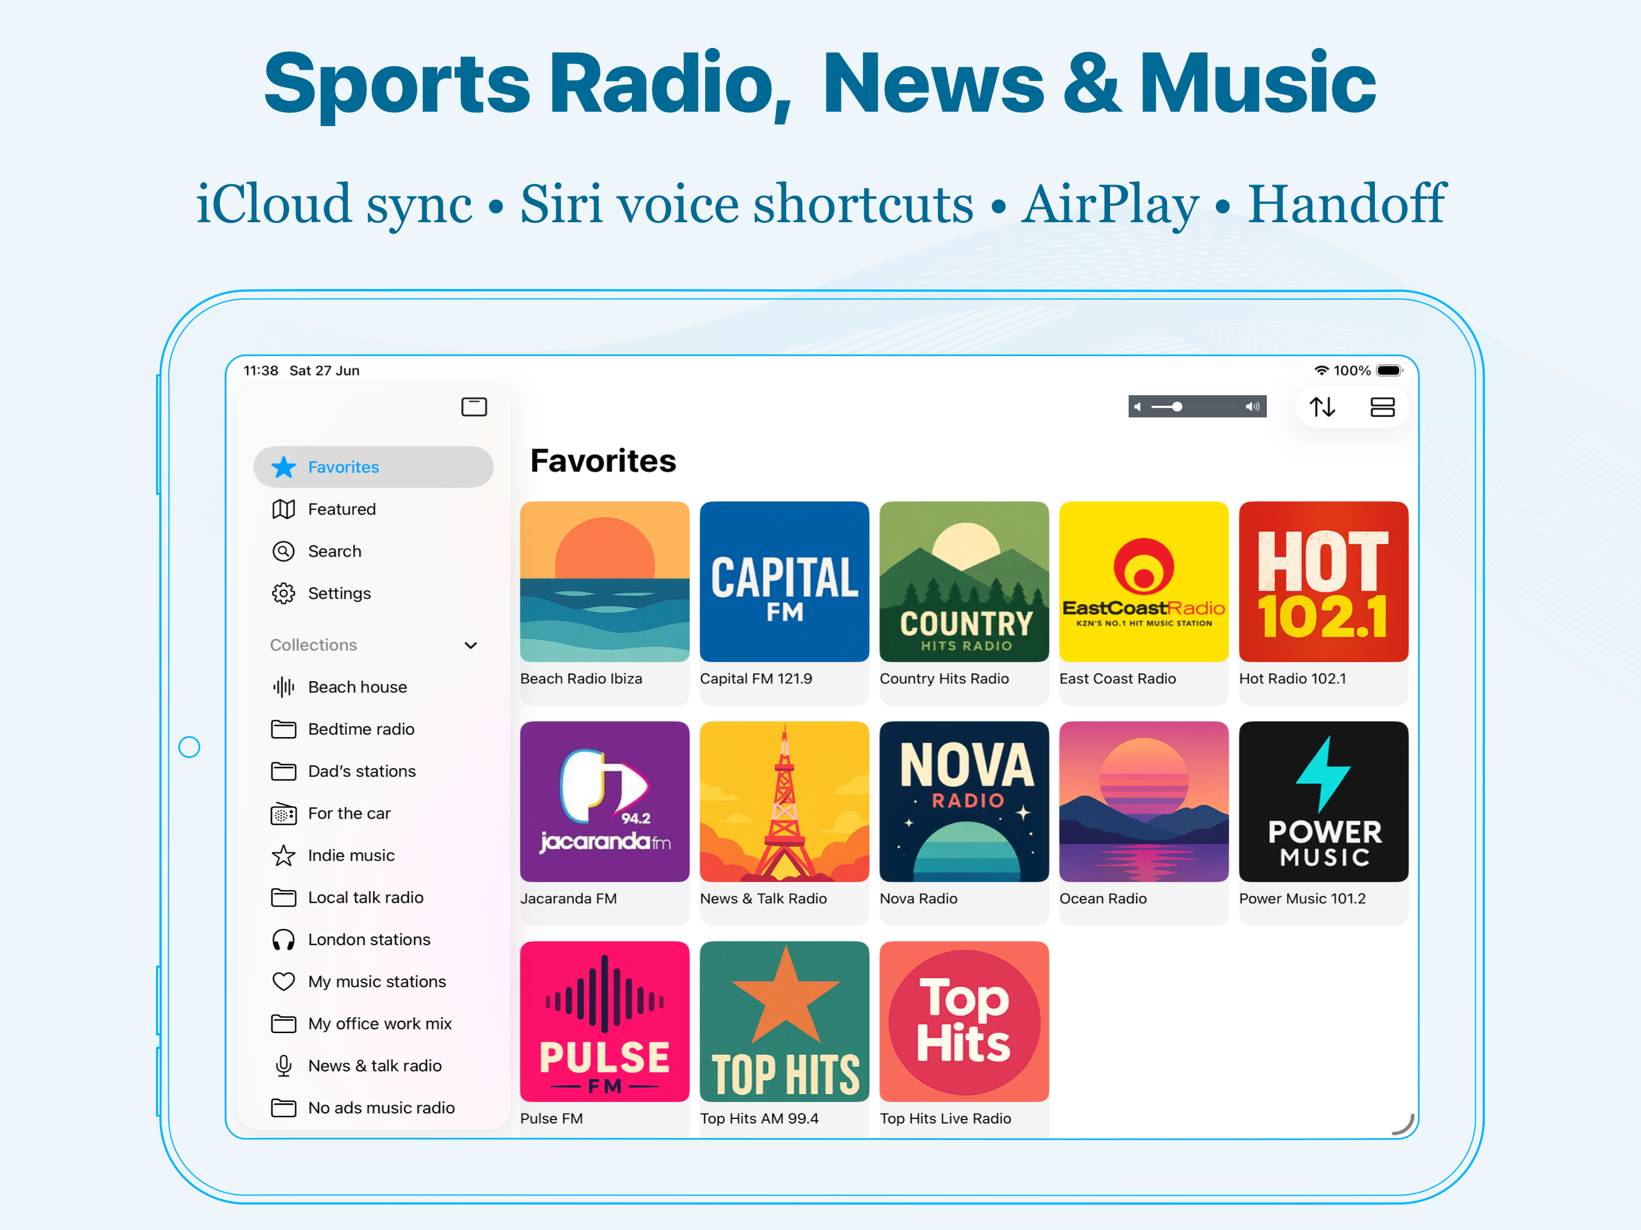Click the Settings gear icon
1641x1230 pixels.
pos(284,593)
